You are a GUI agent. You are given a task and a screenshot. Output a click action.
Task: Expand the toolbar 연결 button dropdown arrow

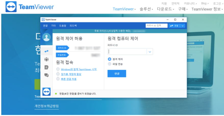(x=183, y=26)
